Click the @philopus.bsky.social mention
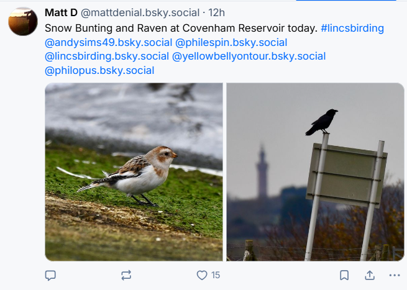 point(99,71)
